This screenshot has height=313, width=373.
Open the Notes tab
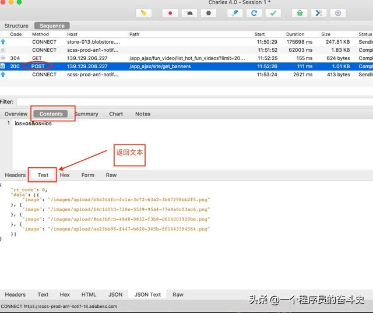click(143, 114)
